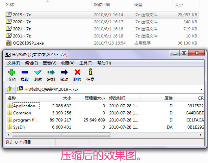The image size is (208, 163).
Task: Select the SysDir folder name
Action: click(x=19, y=127)
